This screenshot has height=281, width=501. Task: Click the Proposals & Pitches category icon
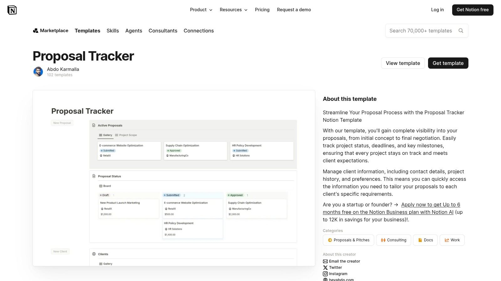(x=330, y=240)
